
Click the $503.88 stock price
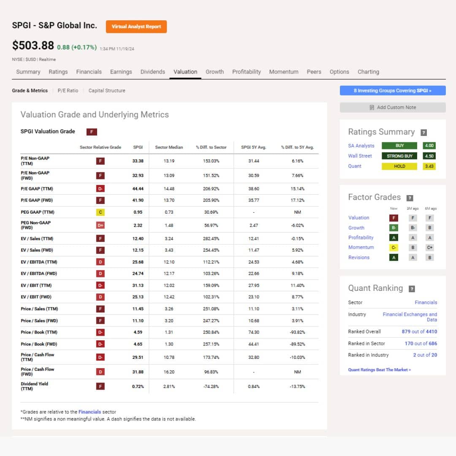(33, 46)
